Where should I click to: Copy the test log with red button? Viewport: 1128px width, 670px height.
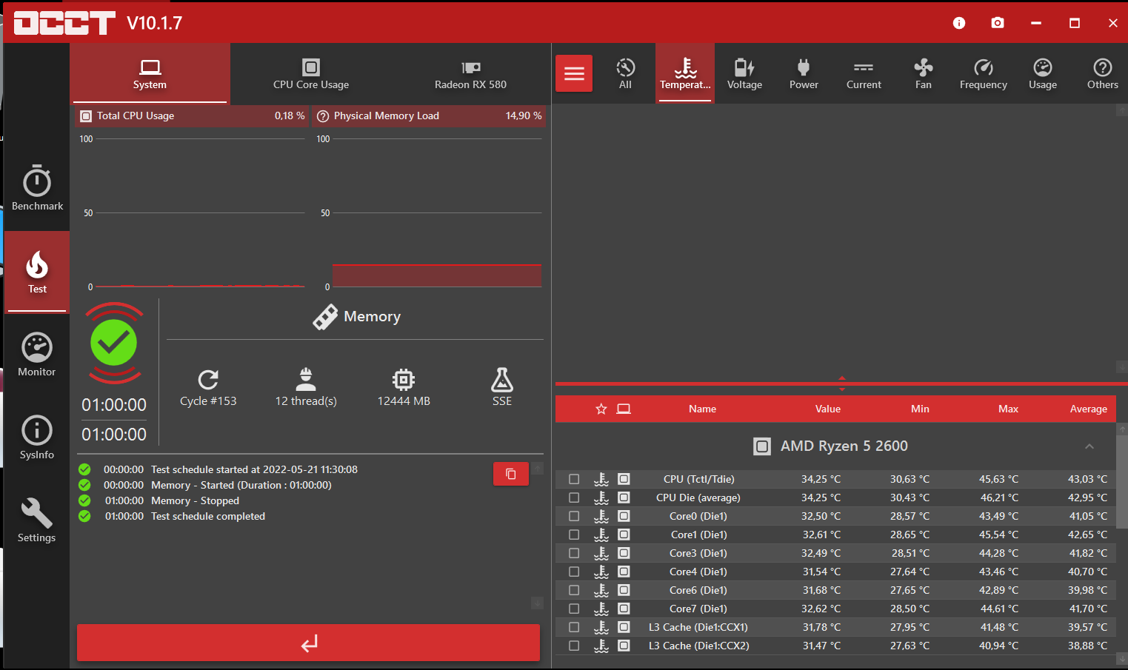[x=511, y=474]
